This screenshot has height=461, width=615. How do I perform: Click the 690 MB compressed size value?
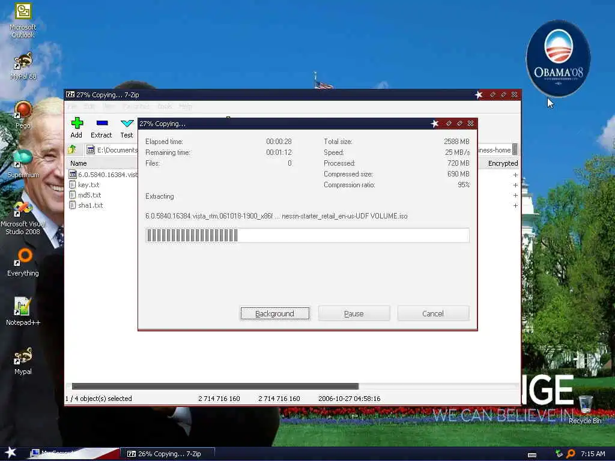click(x=458, y=173)
